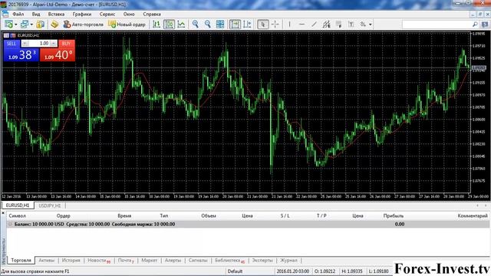Image resolution: width=491 pixels, height=276 pixels.
Task: Select the text (T) drawing tool
Action: coord(351,24)
